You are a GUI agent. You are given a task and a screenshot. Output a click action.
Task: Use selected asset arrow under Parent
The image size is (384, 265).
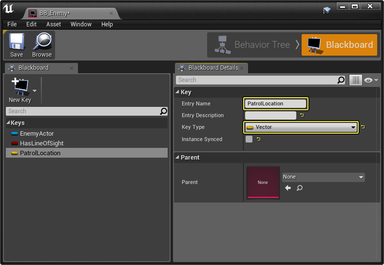[288, 188]
